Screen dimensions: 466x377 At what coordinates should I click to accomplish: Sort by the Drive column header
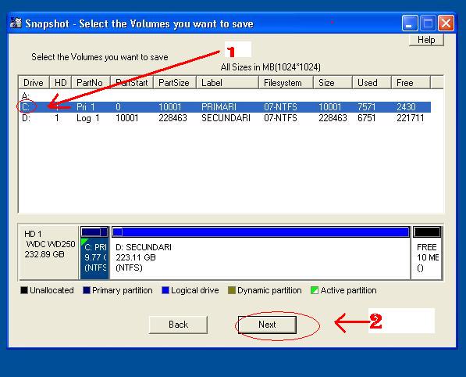click(34, 82)
